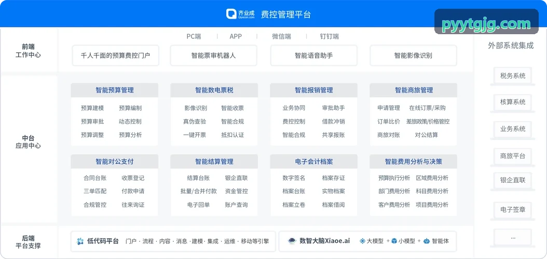
Task: Click the 动态控制 item
Action: click(130, 122)
